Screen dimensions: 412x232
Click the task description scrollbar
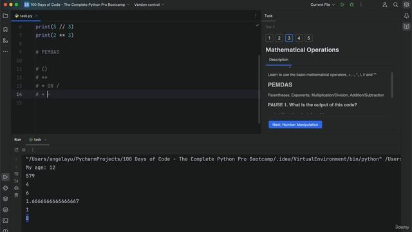click(x=392, y=85)
